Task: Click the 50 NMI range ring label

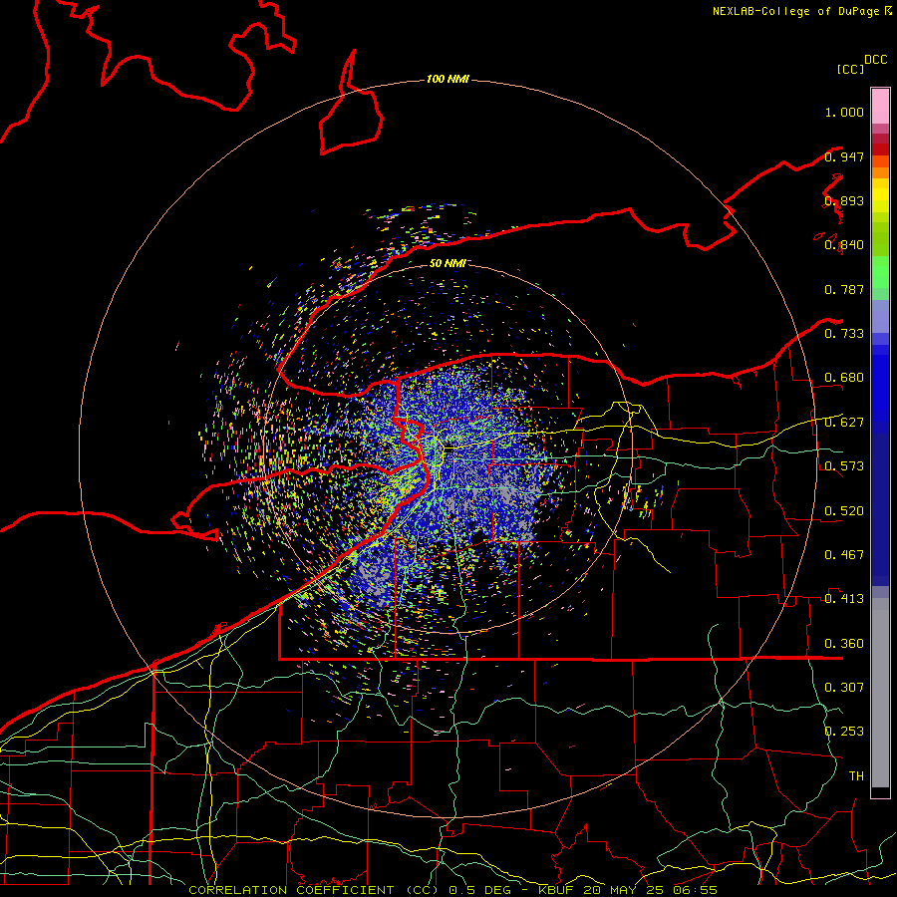Action: coord(448,264)
